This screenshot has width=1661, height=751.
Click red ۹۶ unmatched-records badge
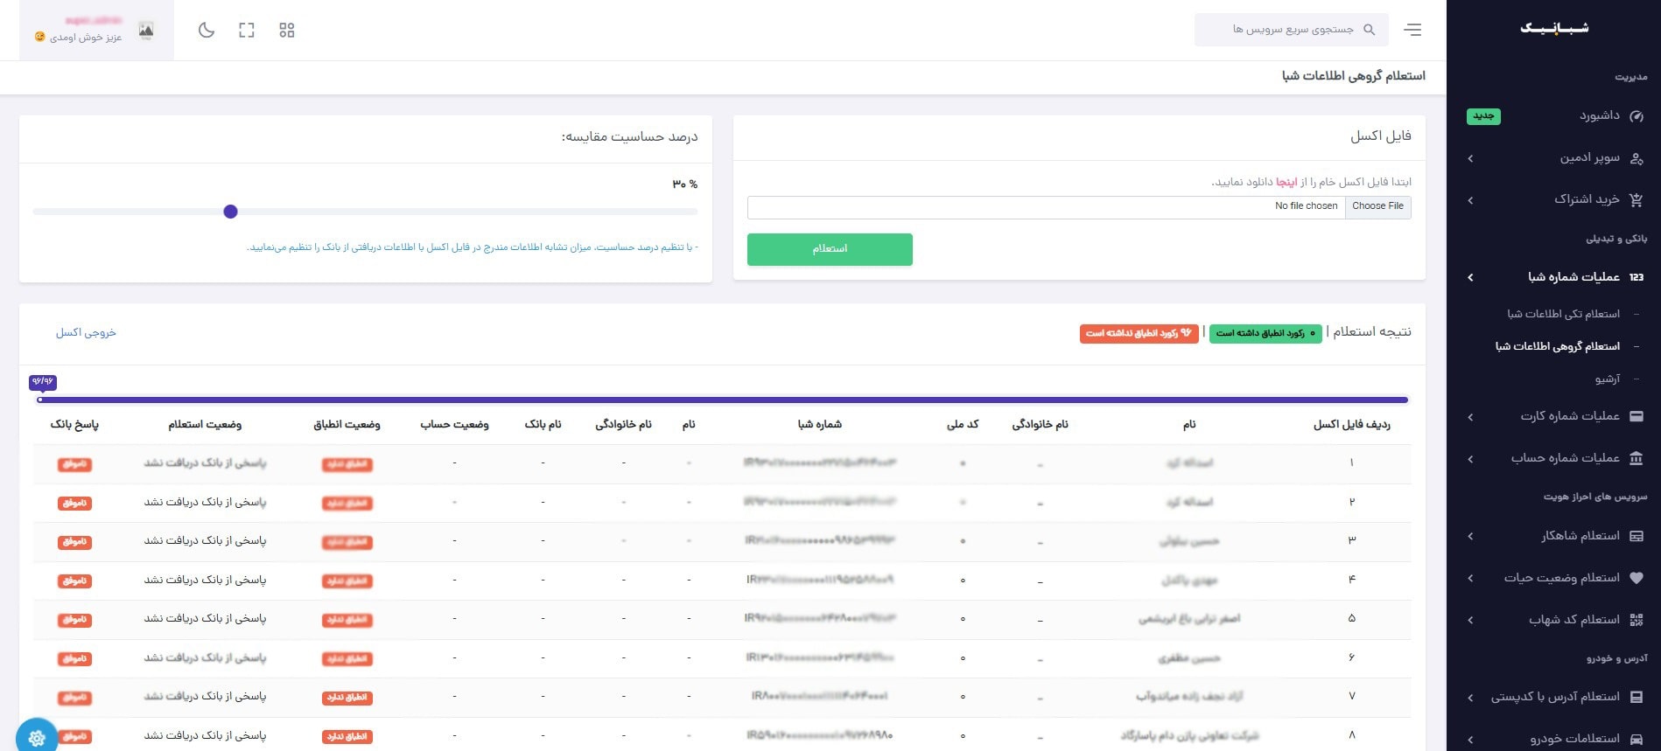1139,333
